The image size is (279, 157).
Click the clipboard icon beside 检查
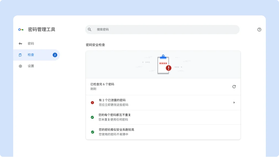(x=20, y=55)
